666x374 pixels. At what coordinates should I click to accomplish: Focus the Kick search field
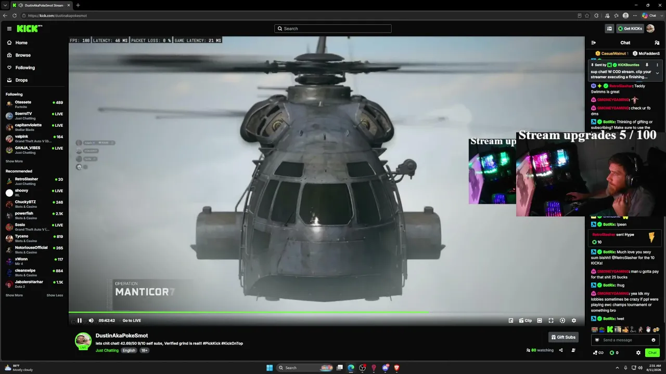(333, 29)
